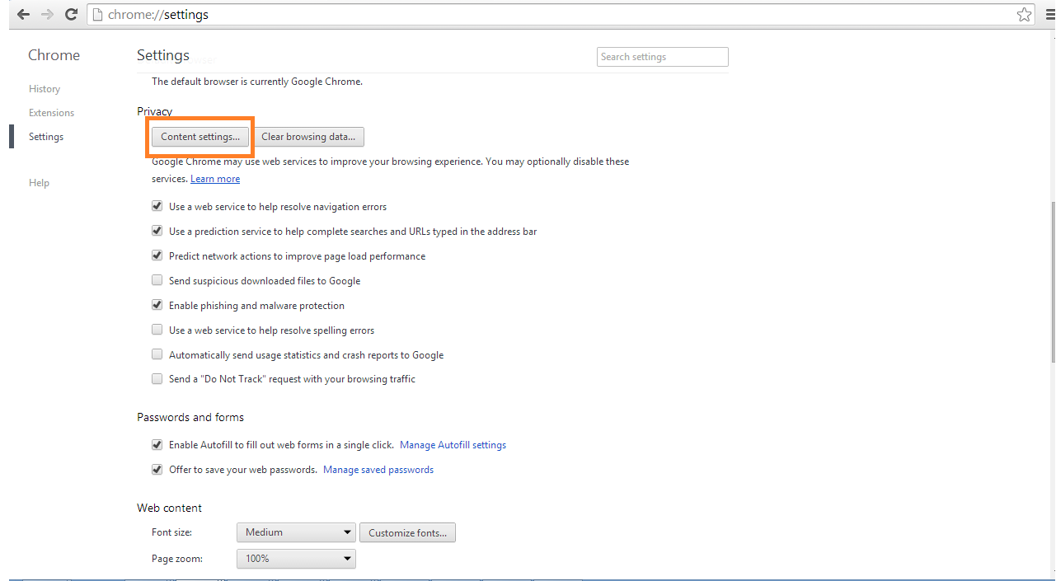Open History in the sidebar
This screenshot has width=1056, height=581.
tap(45, 89)
